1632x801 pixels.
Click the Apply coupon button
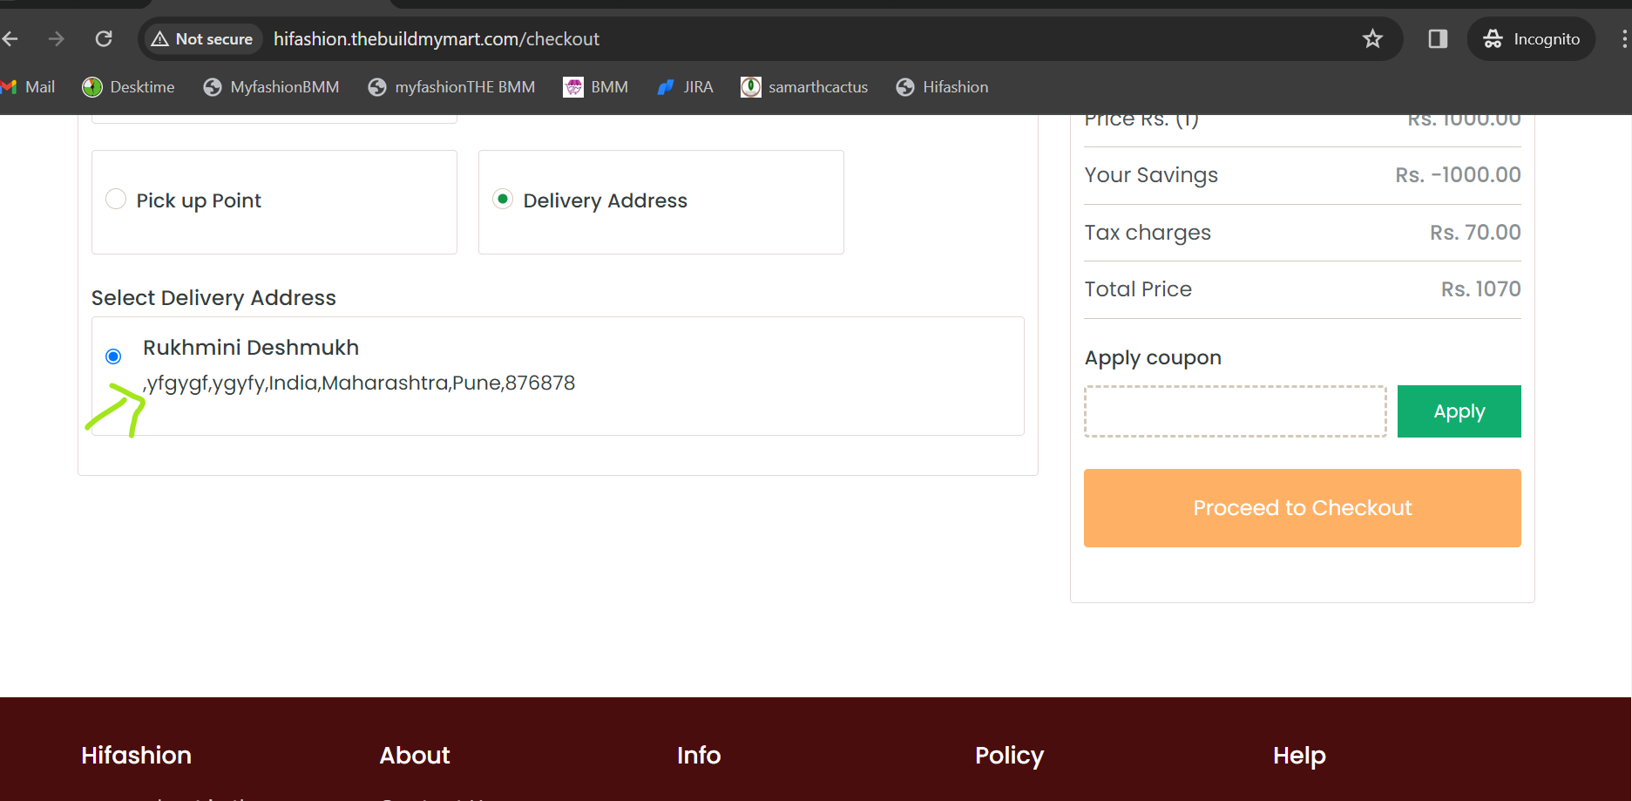1459,411
